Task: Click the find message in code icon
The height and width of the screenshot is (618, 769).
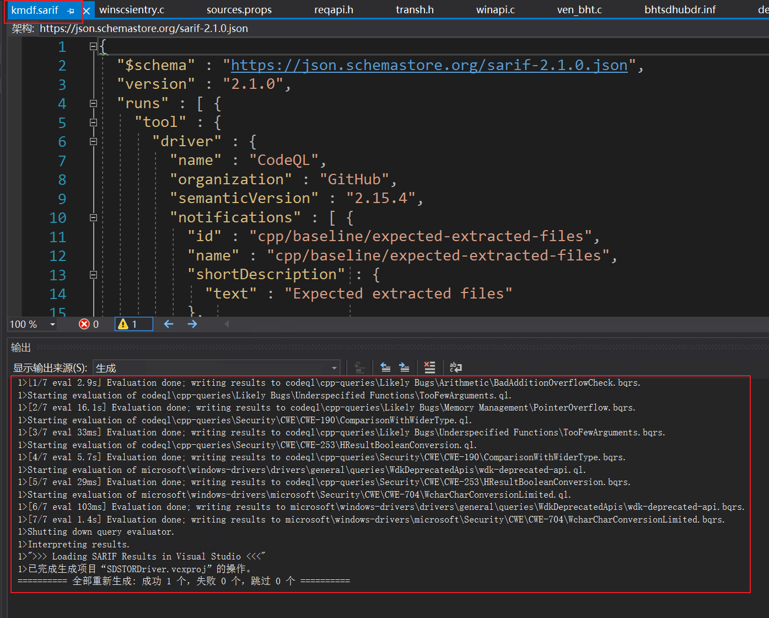Action: (x=359, y=367)
